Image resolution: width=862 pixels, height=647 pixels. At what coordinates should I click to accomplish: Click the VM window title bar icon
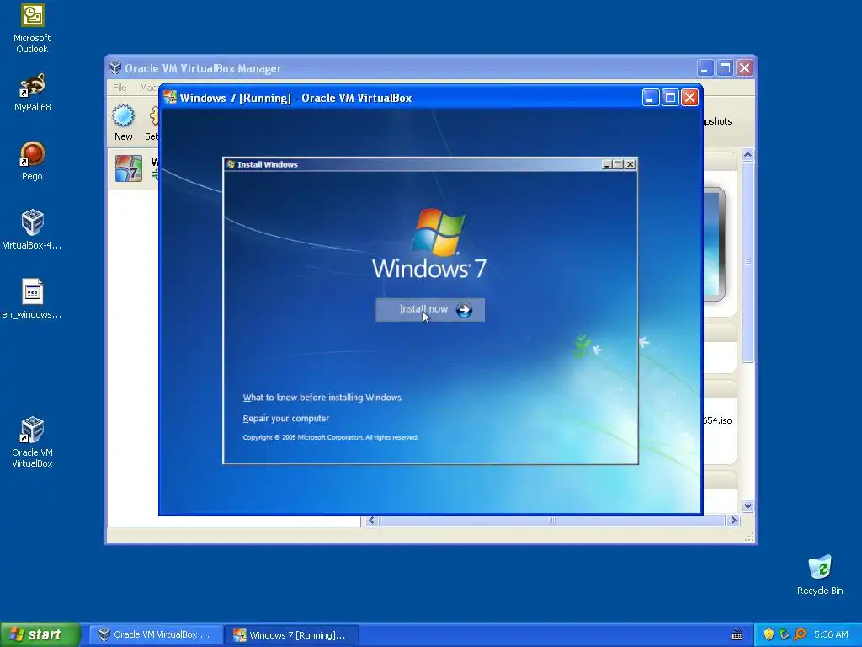tap(170, 98)
